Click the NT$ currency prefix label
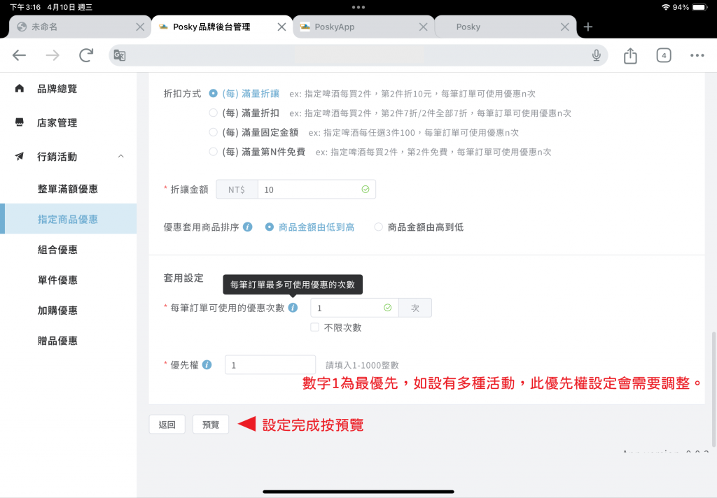The height and width of the screenshot is (498, 717). [x=237, y=189]
